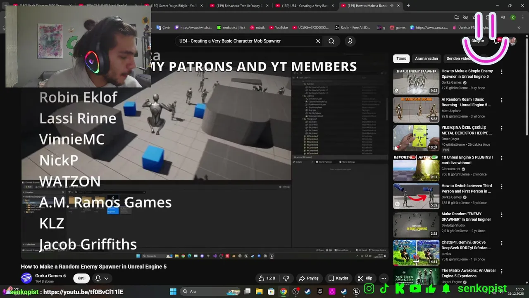Clear the YouTube search box text
The width and height of the screenshot is (529, 298).
pyautogui.click(x=318, y=41)
